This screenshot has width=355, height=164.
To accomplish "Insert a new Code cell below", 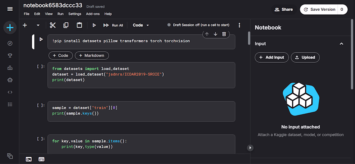I will click(61, 56).
